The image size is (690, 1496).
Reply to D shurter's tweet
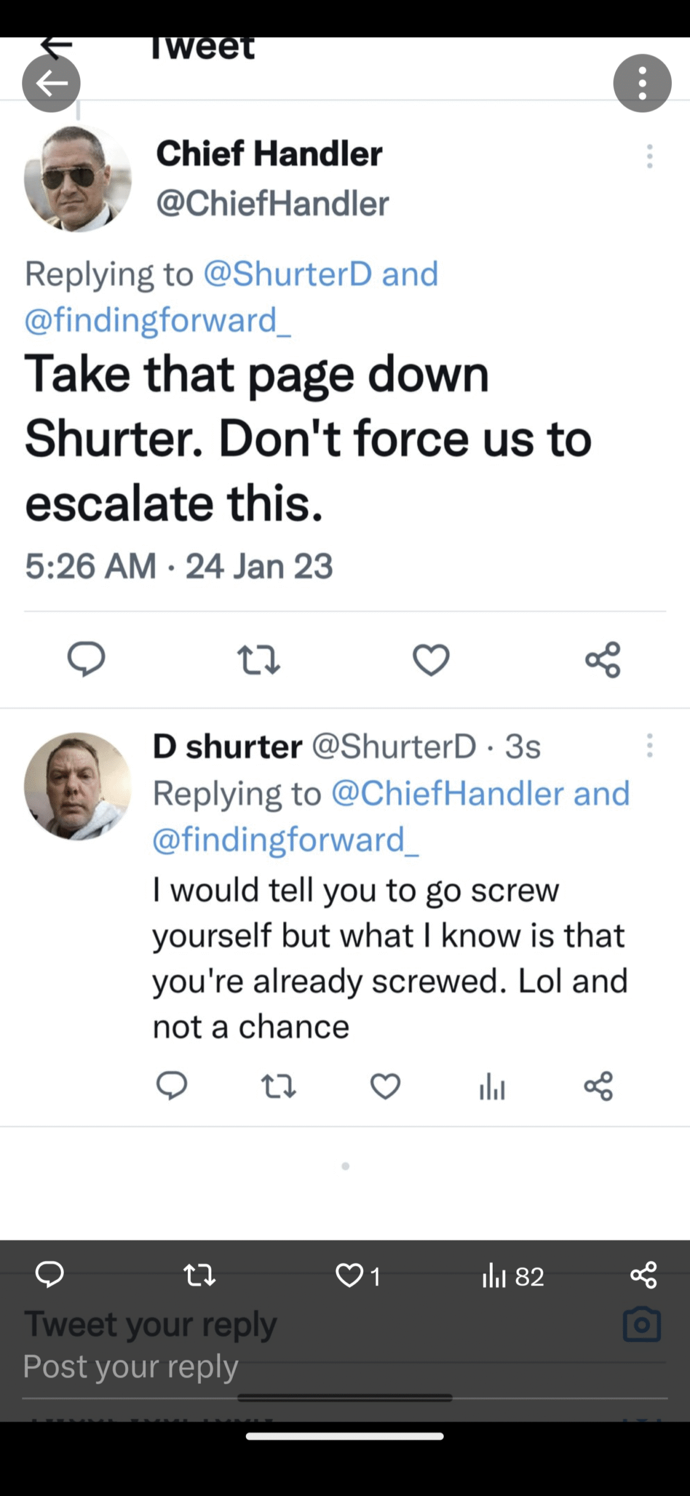pos(172,1086)
